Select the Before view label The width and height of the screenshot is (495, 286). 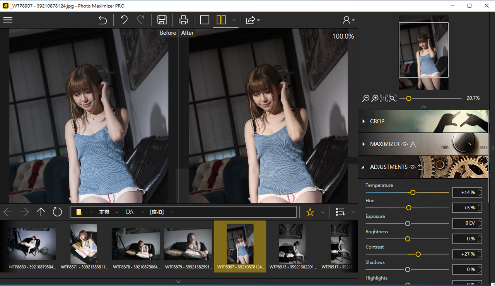coord(168,33)
